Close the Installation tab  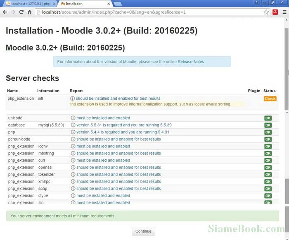pyautogui.click(x=109, y=4)
